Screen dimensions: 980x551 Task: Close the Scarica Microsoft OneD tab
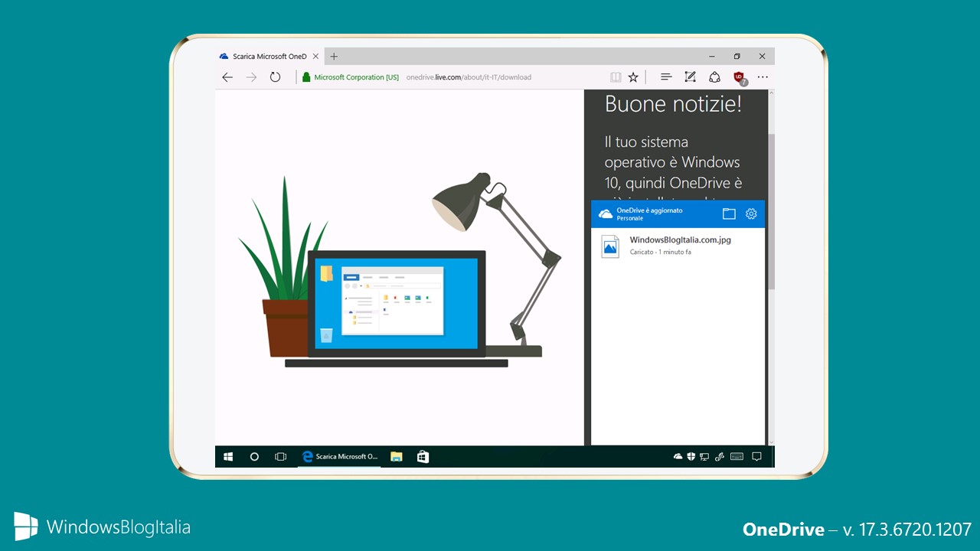click(x=316, y=57)
